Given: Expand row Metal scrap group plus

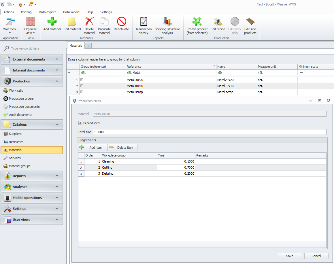Looking at the screenshot, I should pos(82,92).
